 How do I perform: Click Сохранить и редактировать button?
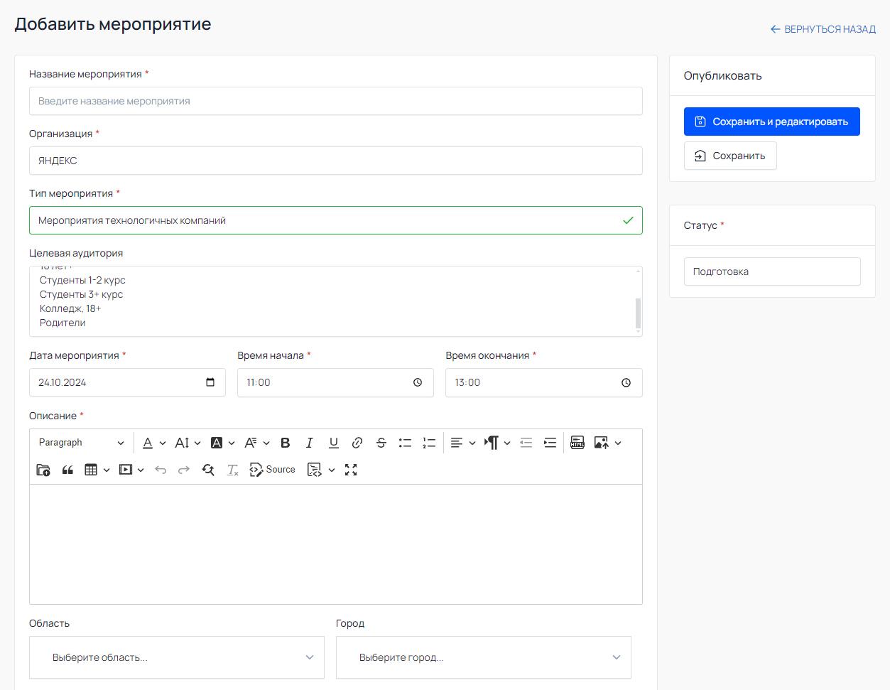772,122
